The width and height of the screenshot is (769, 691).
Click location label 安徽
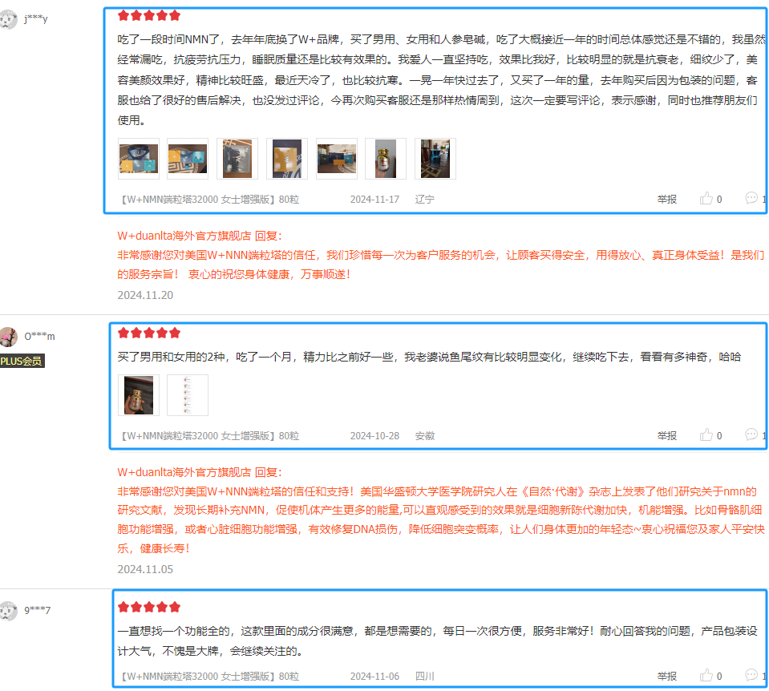coord(425,435)
